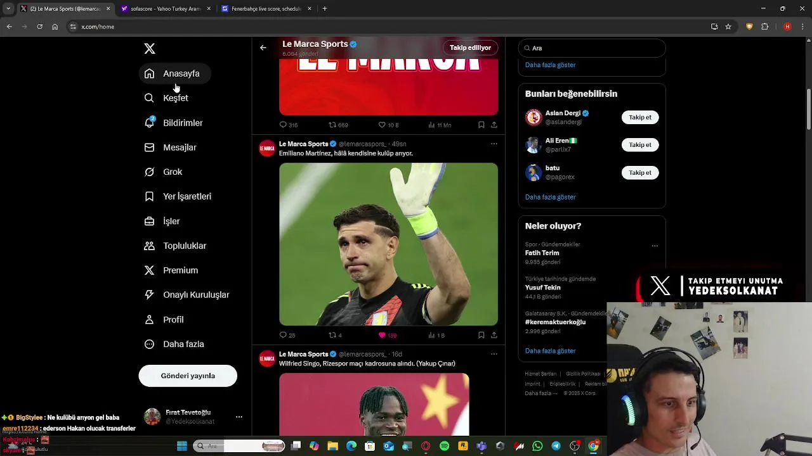Open Bildirimler notifications
The width and height of the screenshot is (812, 456).
pyautogui.click(x=173, y=123)
